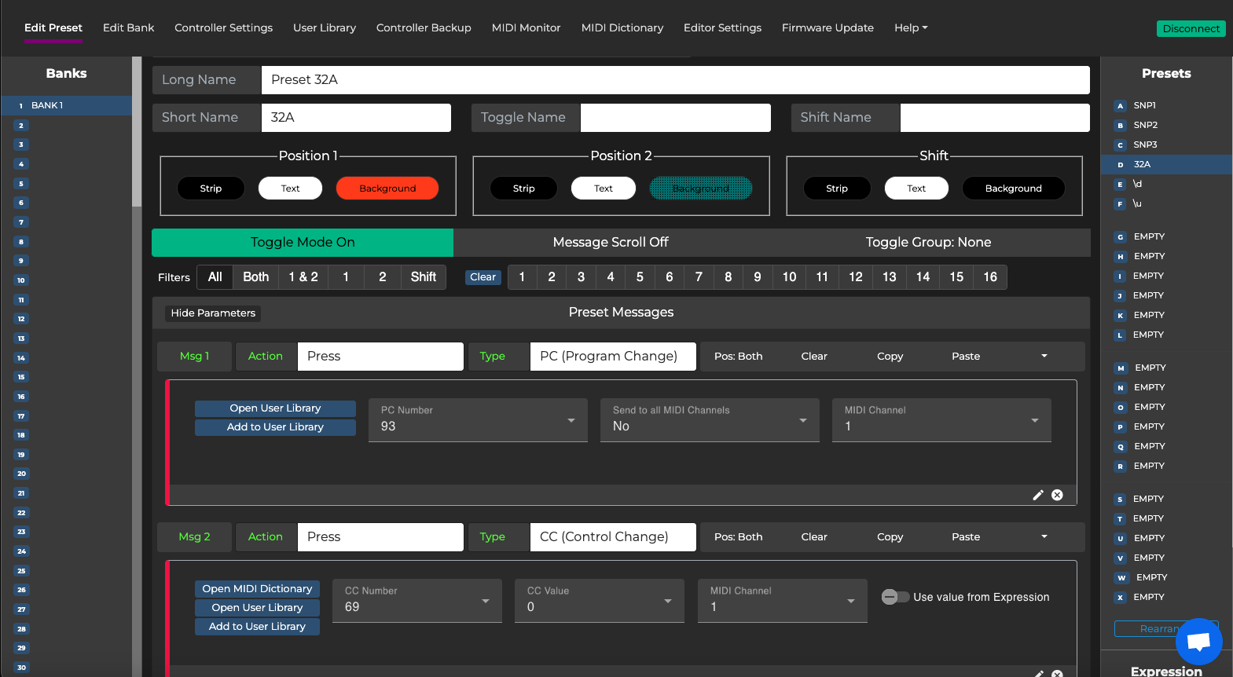Switch to the MIDI Monitor tab

pyautogui.click(x=526, y=27)
